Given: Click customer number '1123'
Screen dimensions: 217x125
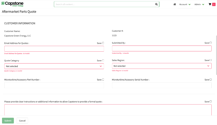Looking at the screenshot, I should [x=114, y=35].
